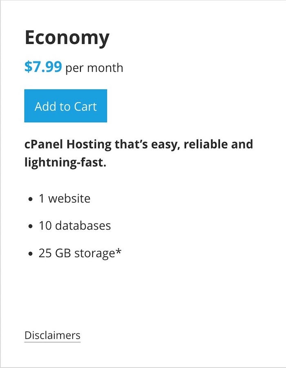
Task: Click the "lightning-fast." tagline text
Action: coord(65,163)
